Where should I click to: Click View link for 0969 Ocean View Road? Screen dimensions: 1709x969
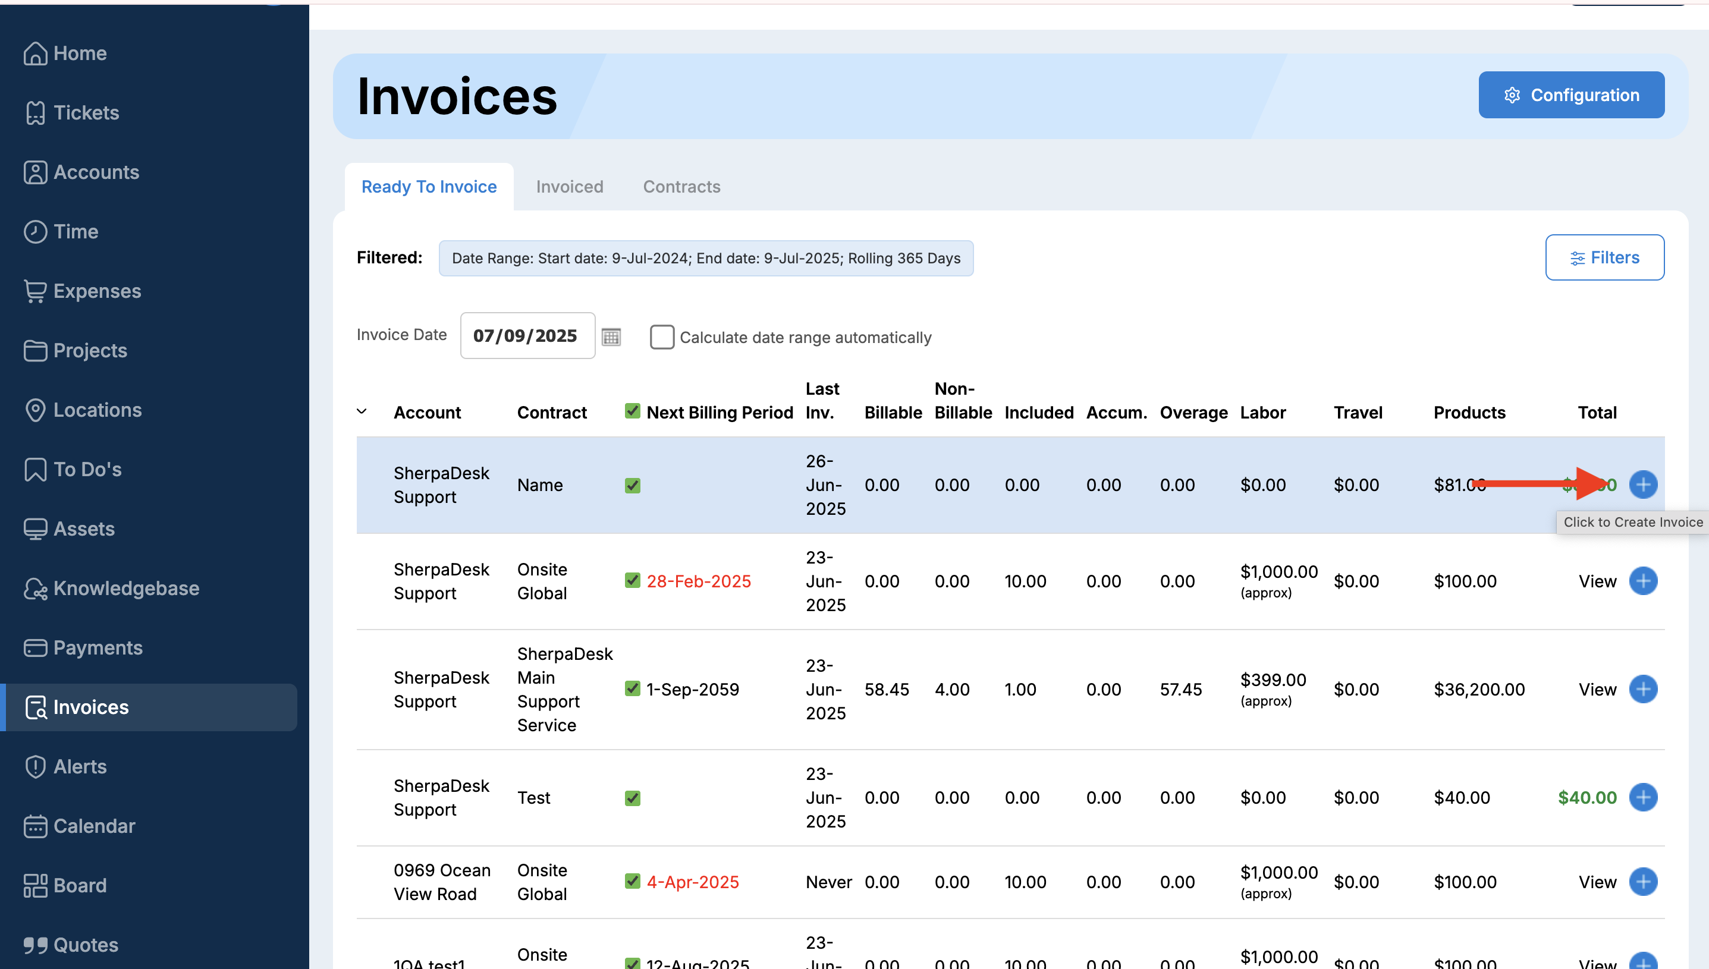[x=1597, y=882]
